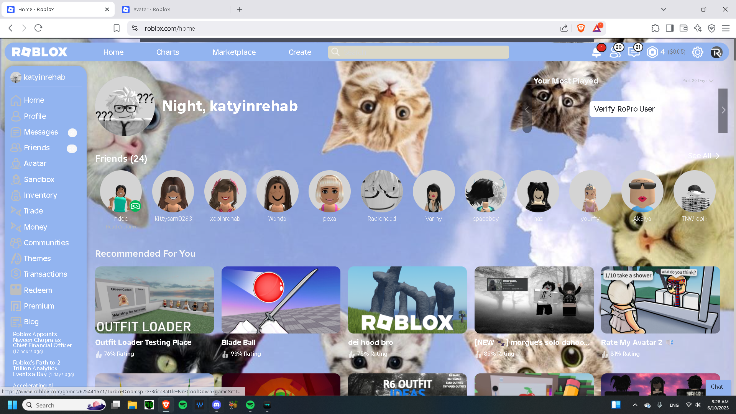736x414 pixels.
Task: Open the Brave Shields lion icon
Action: pyautogui.click(x=581, y=28)
